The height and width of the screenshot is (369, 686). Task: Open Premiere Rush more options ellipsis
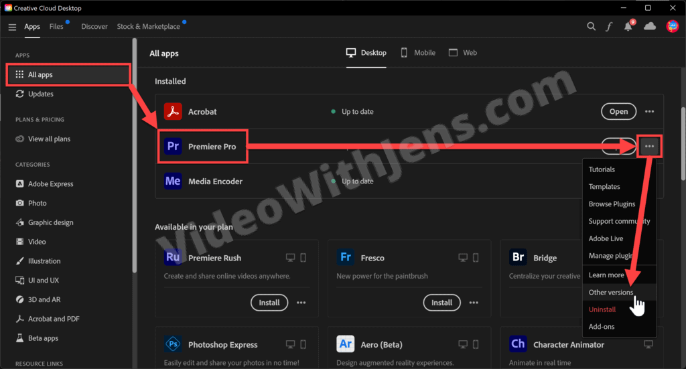pos(301,303)
